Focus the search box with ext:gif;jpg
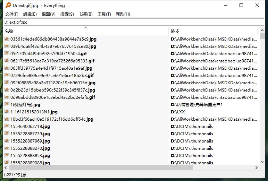Screen dimensions: 268x181 (134, 22)
